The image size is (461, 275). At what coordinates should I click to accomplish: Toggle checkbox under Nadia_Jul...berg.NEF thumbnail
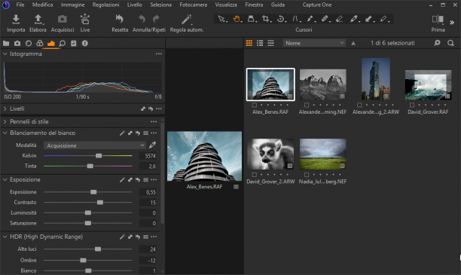tap(307, 175)
